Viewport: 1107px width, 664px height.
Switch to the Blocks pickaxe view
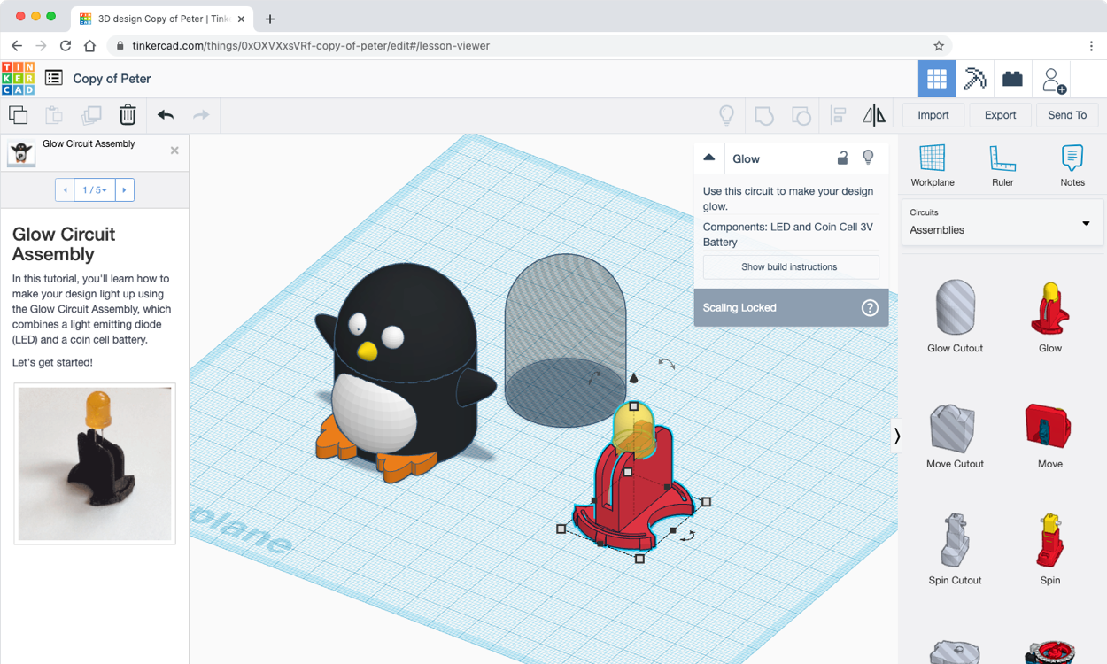click(x=974, y=79)
